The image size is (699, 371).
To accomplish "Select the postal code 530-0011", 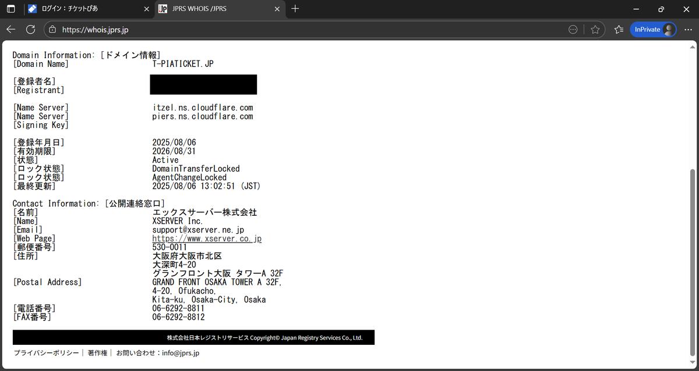I will [x=170, y=247].
